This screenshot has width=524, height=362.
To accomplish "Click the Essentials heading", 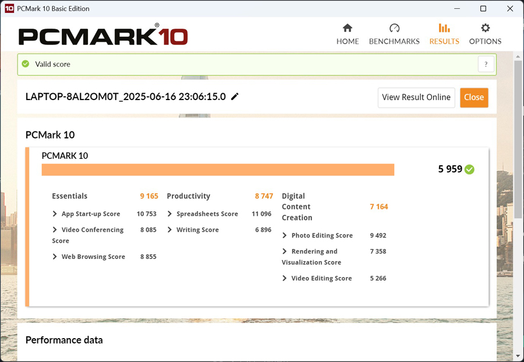I will (69, 196).
